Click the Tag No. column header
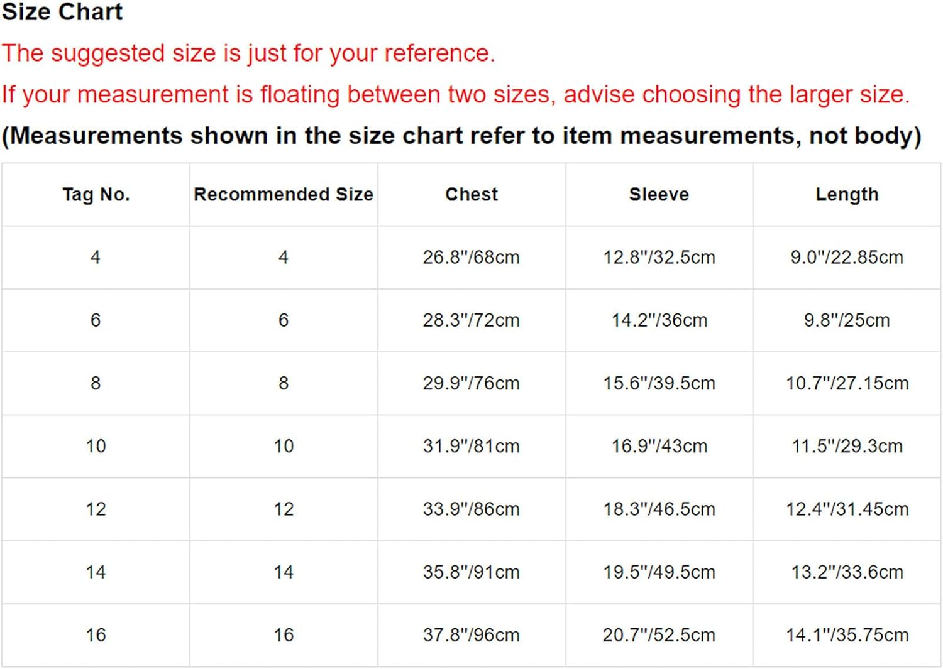Viewport: 943px width, 669px height. [x=96, y=195]
